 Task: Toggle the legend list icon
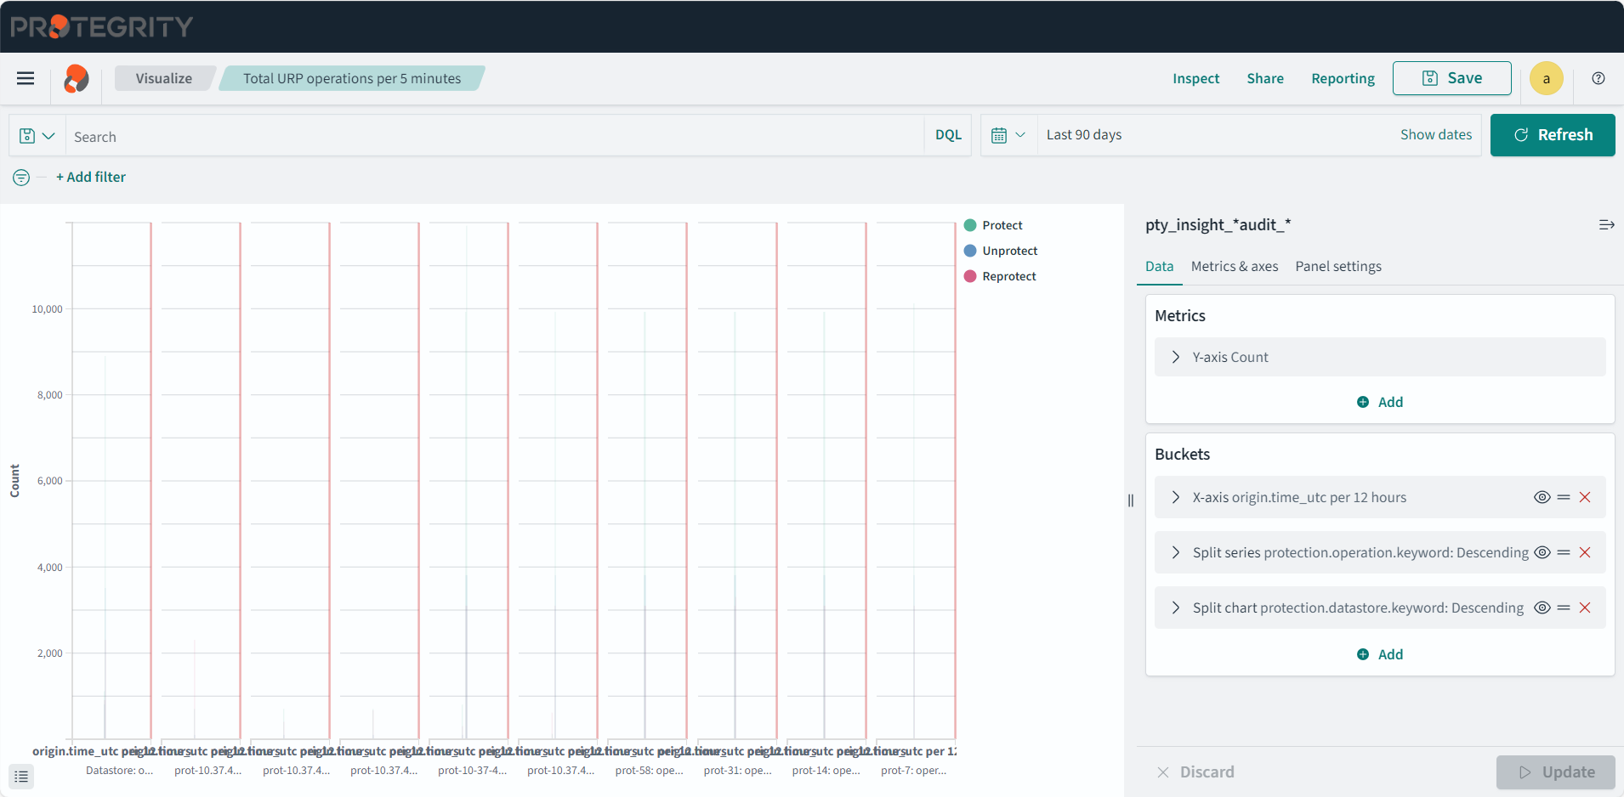[22, 776]
